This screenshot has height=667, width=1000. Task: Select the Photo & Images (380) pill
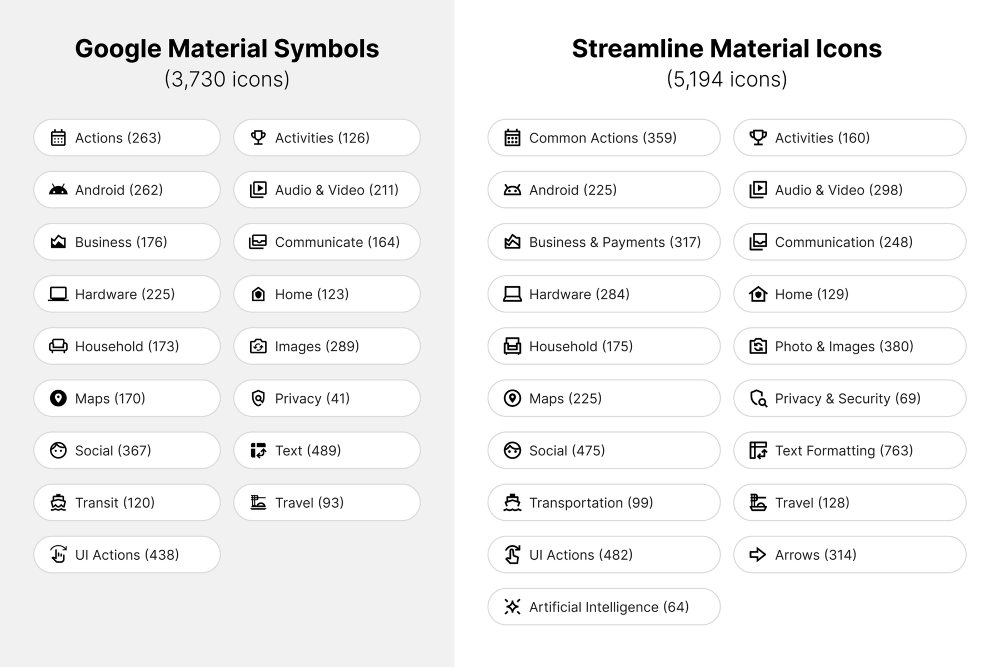(x=849, y=346)
